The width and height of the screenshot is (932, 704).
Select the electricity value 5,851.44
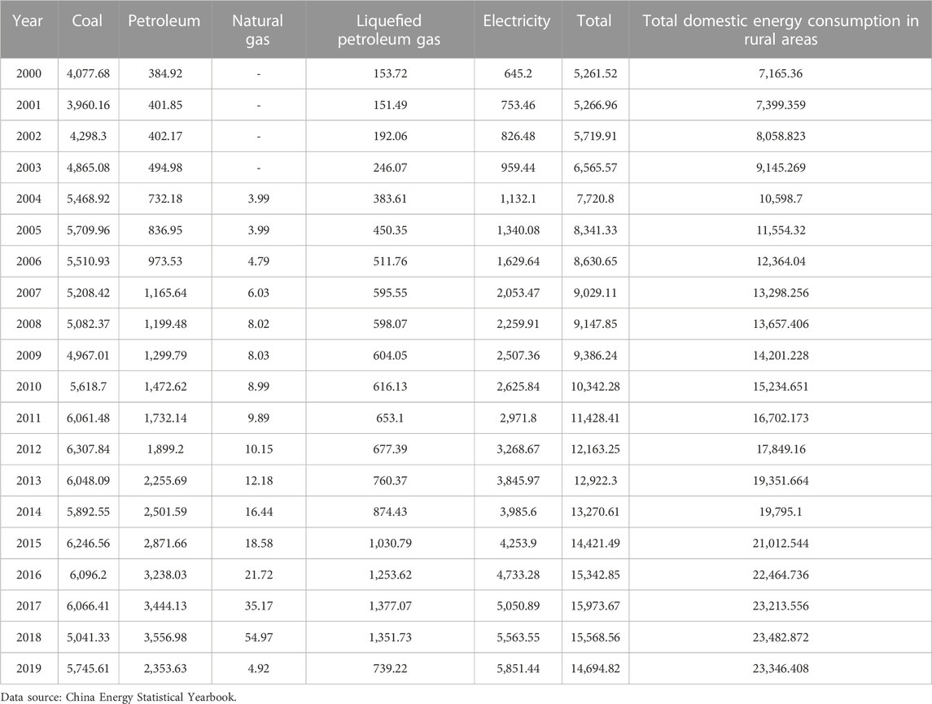click(516, 667)
